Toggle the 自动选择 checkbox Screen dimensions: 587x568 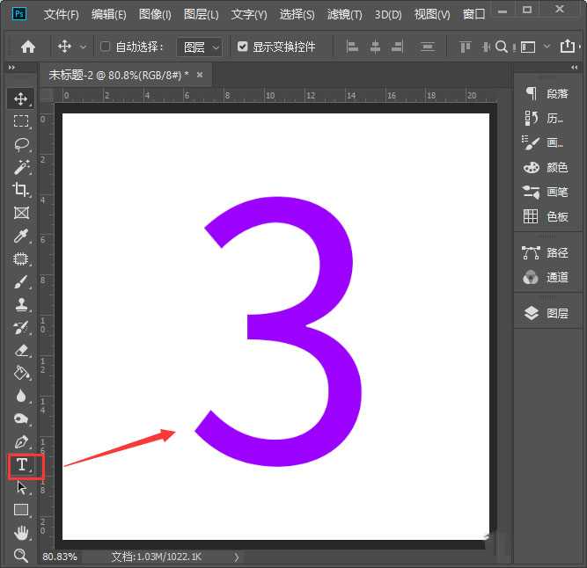coord(106,47)
